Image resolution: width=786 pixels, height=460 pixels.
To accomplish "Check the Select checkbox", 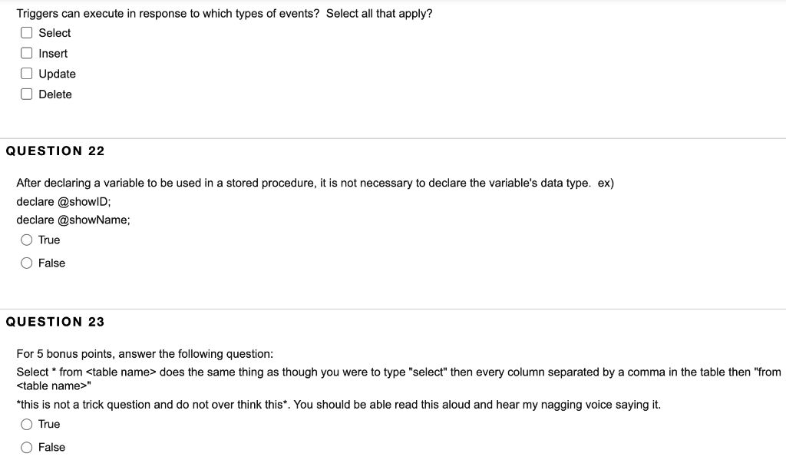I will 26,32.
